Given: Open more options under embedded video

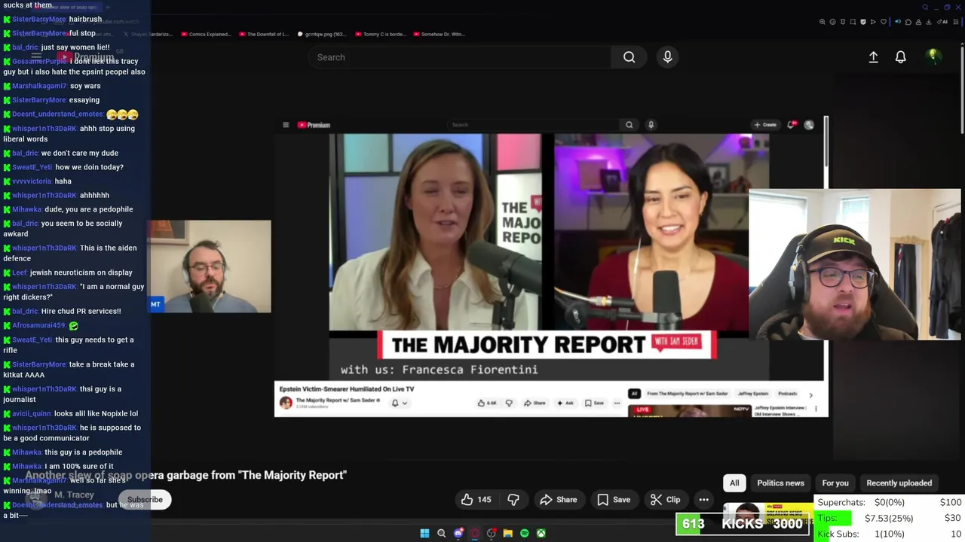Looking at the screenshot, I should coord(617,403).
